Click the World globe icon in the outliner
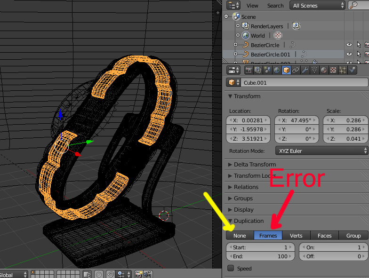Viewport: 369px width, 278px height. click(246, 36)
